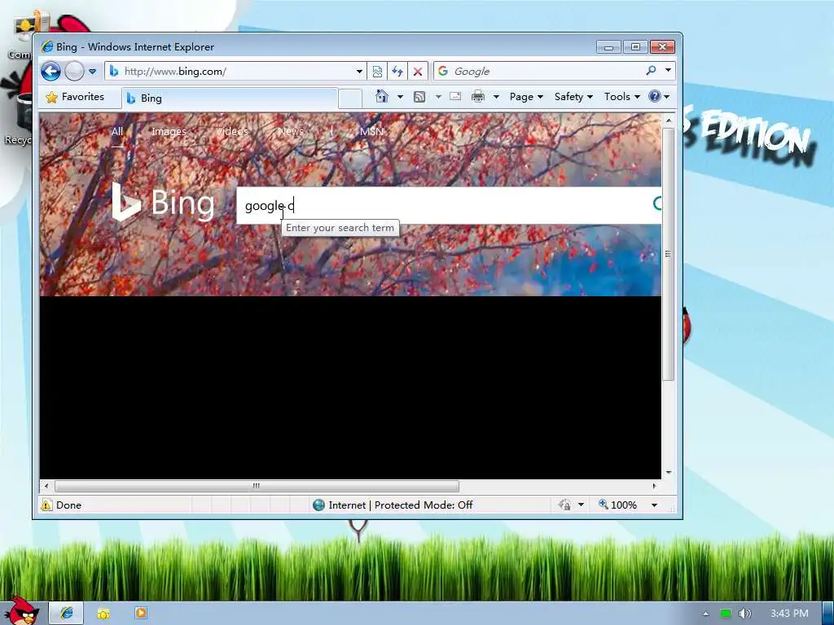Click the vertical scrollbar thumb

pos(668,254)
